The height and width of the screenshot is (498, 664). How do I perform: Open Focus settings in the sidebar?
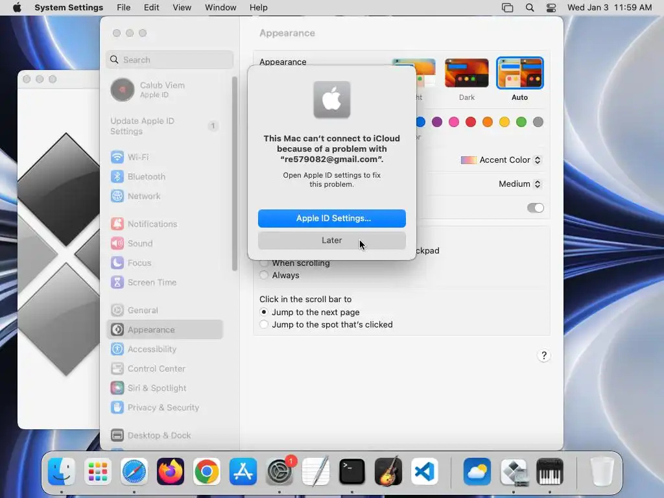165,263
